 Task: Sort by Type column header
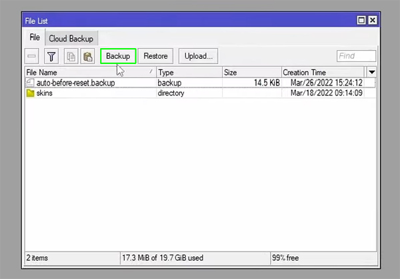click(189, 72)
